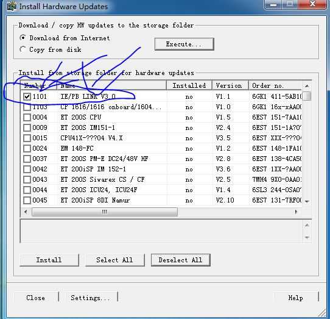Sort by the Order no. column header
This screenshot has height=319, width=330.
click(x=275, y=85)
